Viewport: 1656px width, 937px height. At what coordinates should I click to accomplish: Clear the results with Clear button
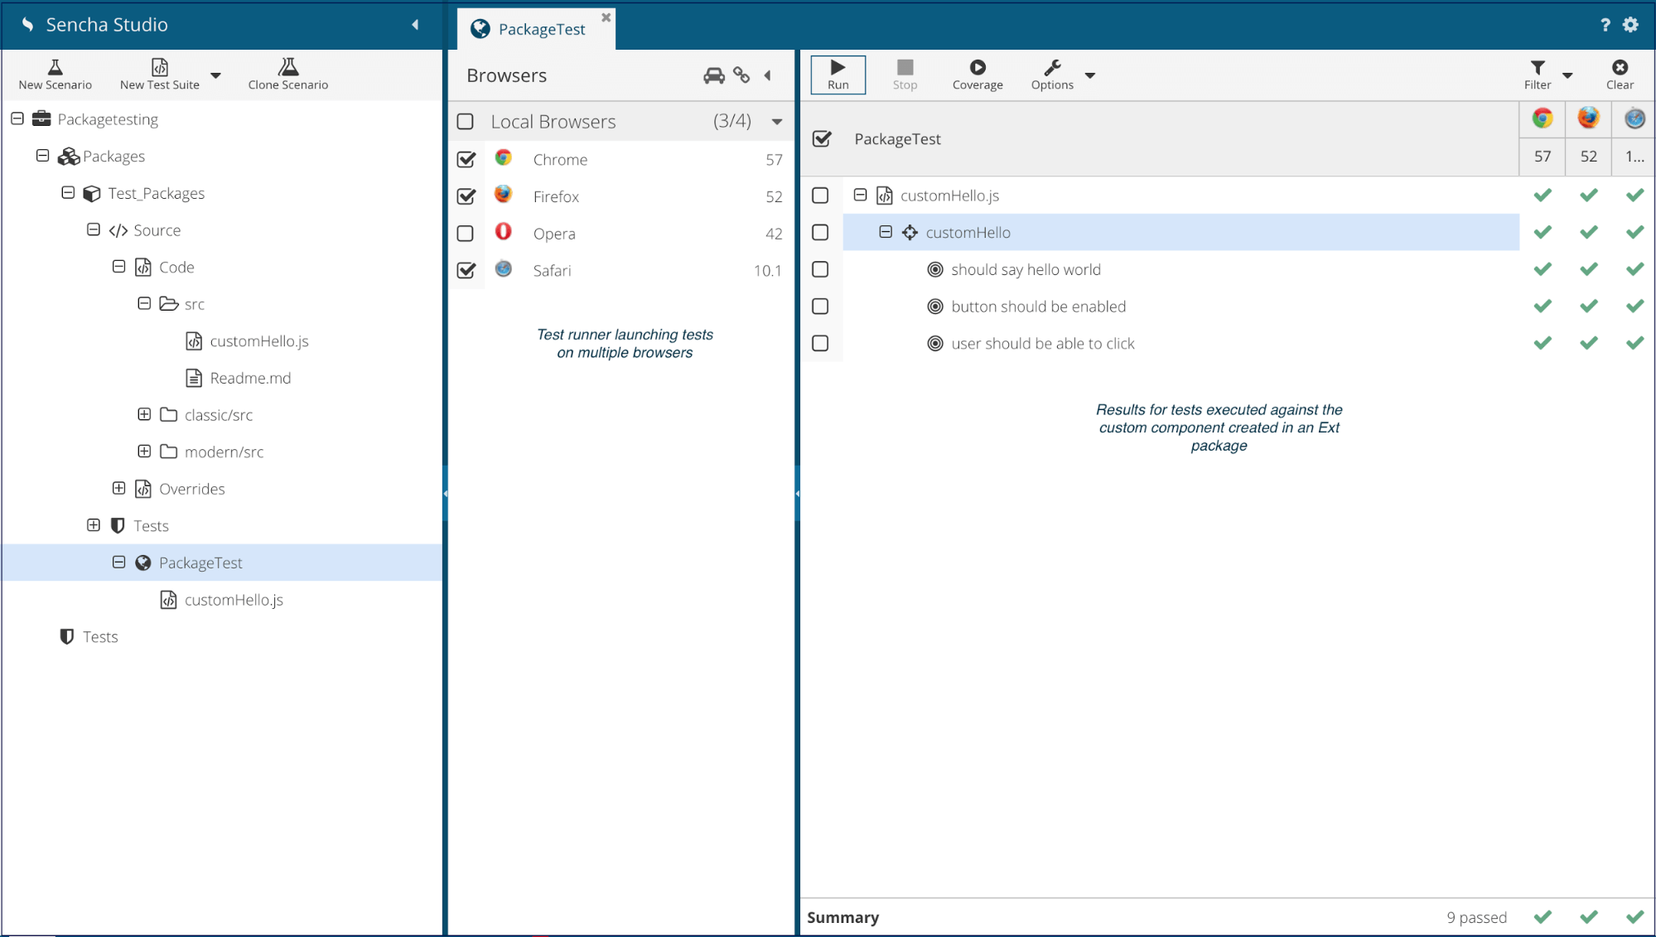pyautogui.click(x=1620, y=75)
